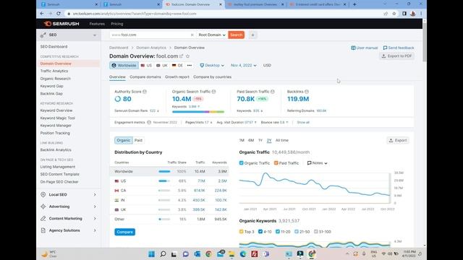
Task: Show Authority Score info icon
Action: tap(145, 92)
